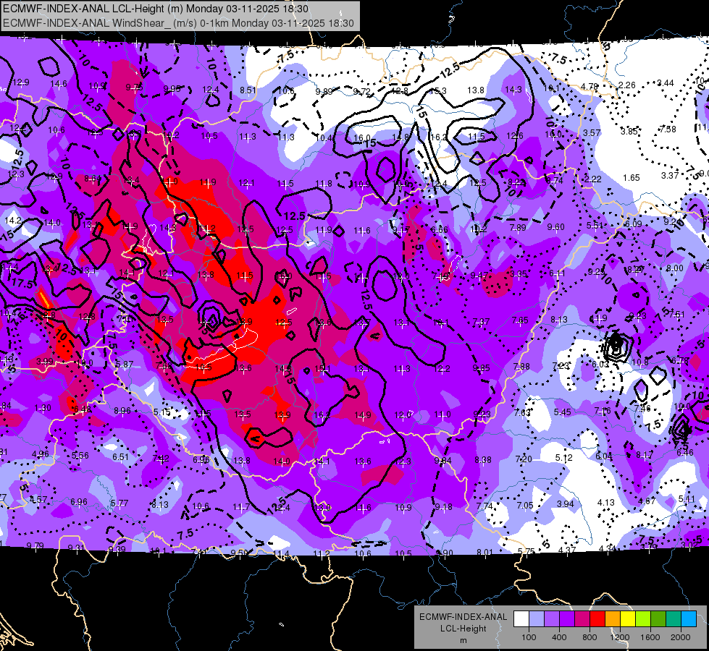Click the white legend swatch below 100 m
The height and width of the screenshot is (651, 709).
coord(521,619)
